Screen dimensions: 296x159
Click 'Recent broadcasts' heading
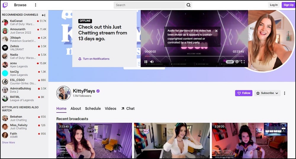click(72, 119)
